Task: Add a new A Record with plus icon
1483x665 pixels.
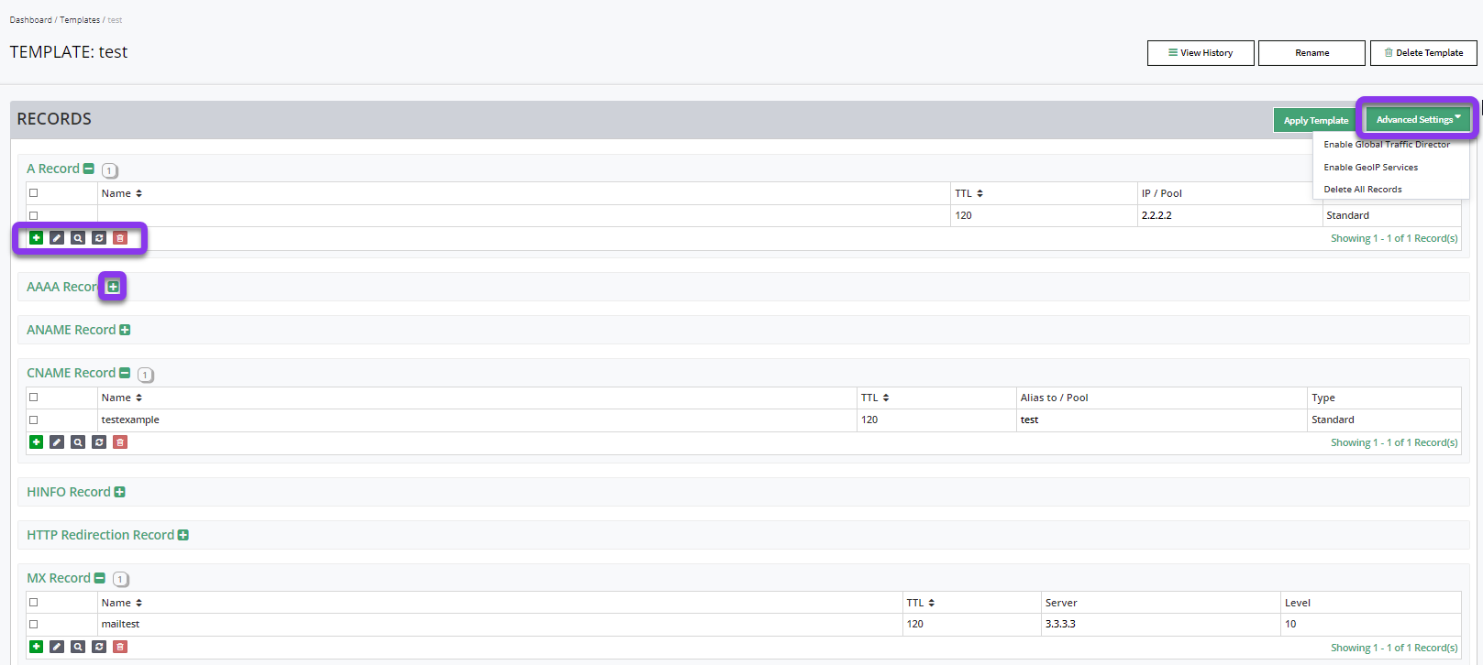Action: click(x=37, y=238)
